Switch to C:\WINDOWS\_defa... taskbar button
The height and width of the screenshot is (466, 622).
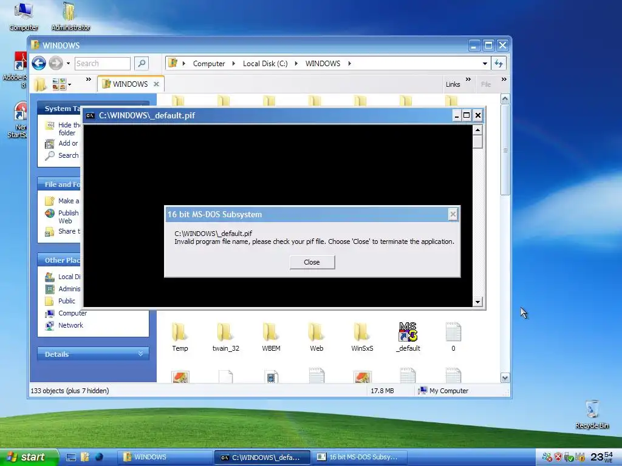point(262,457)
